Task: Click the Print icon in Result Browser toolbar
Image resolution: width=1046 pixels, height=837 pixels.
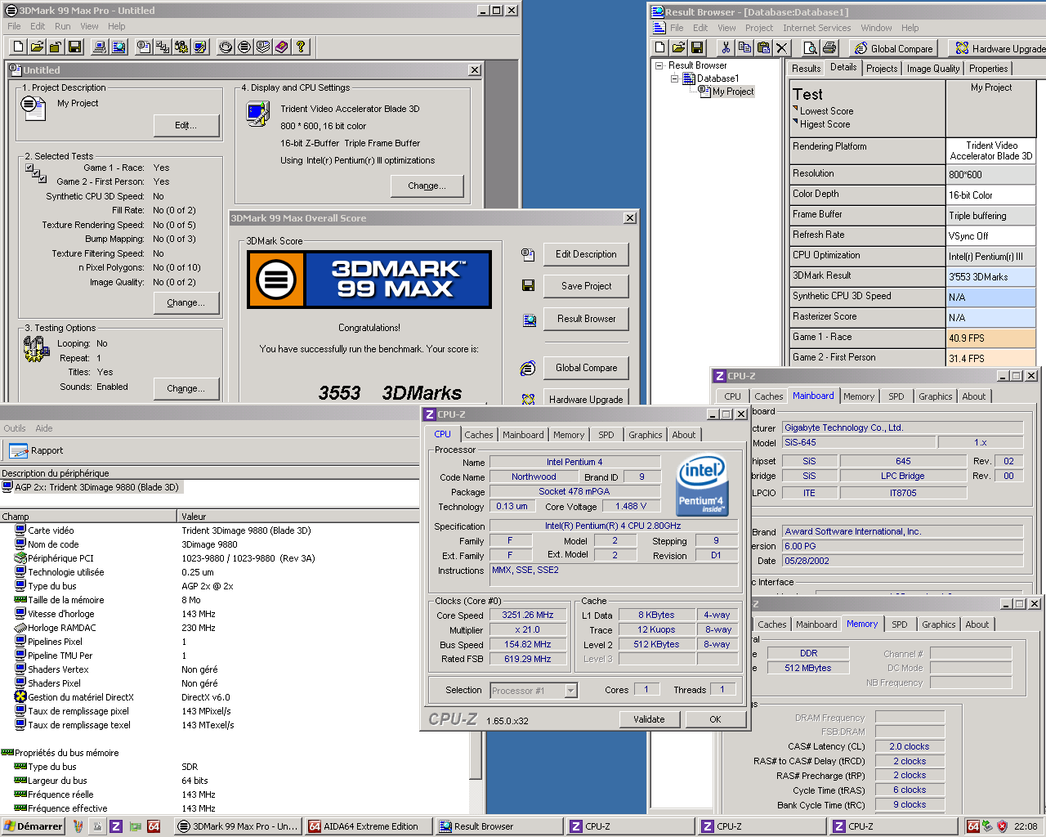Action: pyautogui.click(x=829, y=48)
